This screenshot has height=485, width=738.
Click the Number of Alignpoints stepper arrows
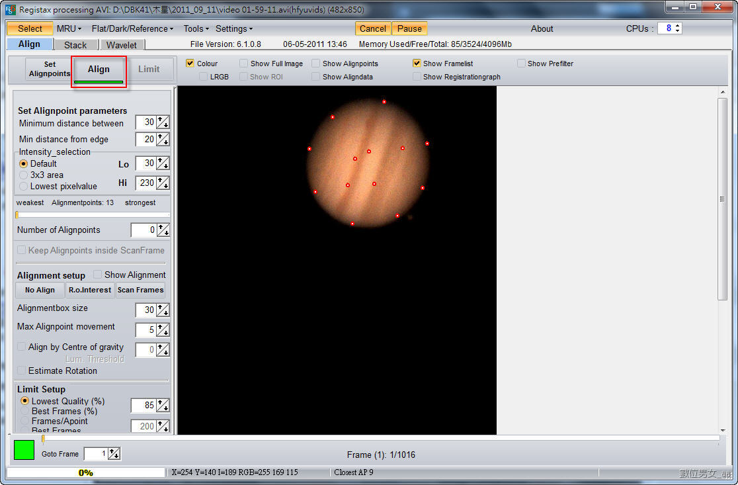click(163, 230)
